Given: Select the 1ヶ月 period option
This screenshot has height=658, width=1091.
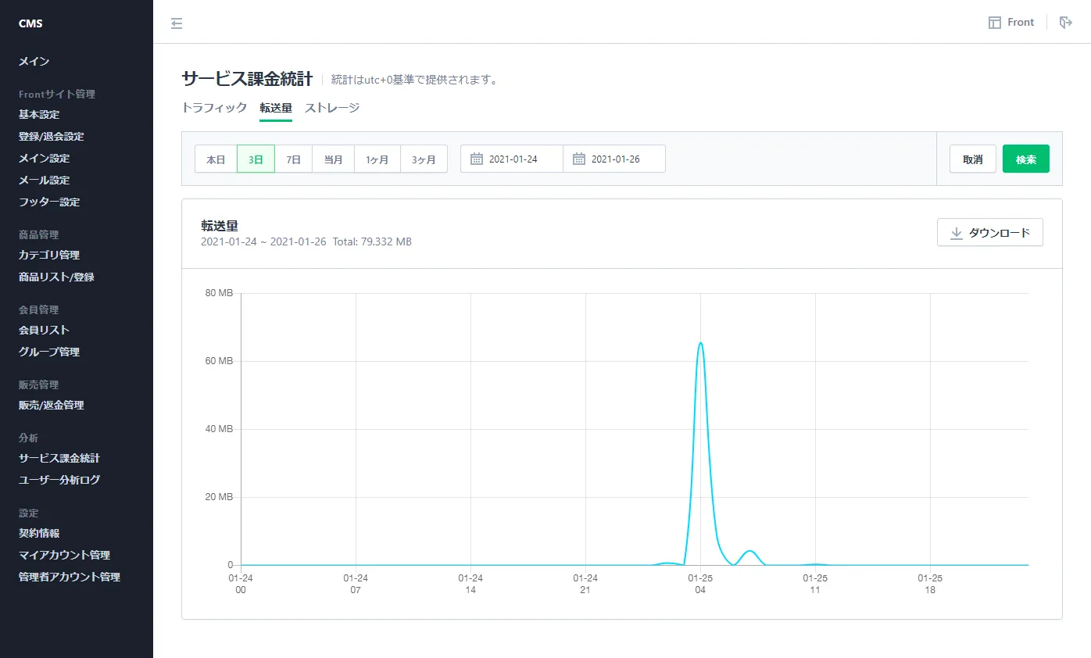Looking at the screenshot, I should [x=377, y=159].
